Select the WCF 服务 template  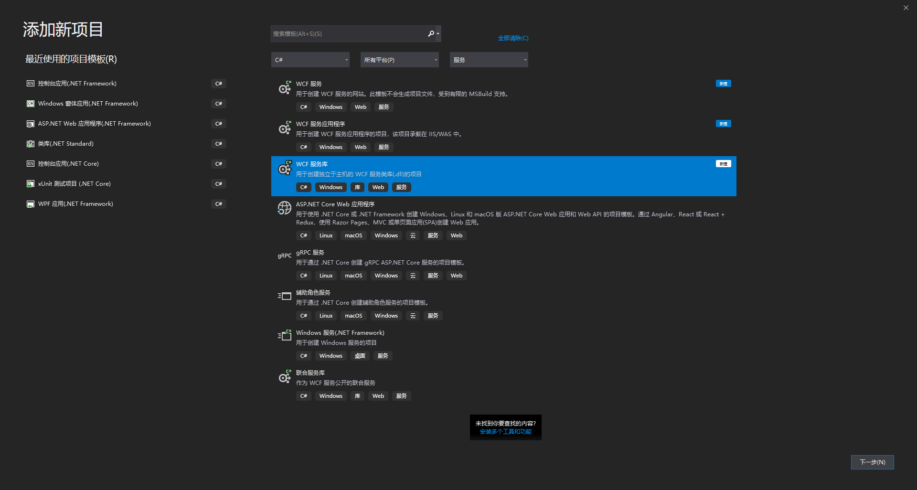point(504,96)
